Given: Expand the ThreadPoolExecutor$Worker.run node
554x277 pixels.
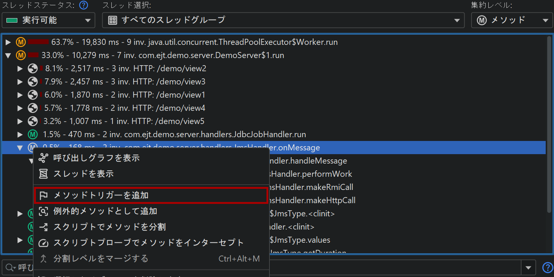Looking at the screenshot, I should [8, 42].
